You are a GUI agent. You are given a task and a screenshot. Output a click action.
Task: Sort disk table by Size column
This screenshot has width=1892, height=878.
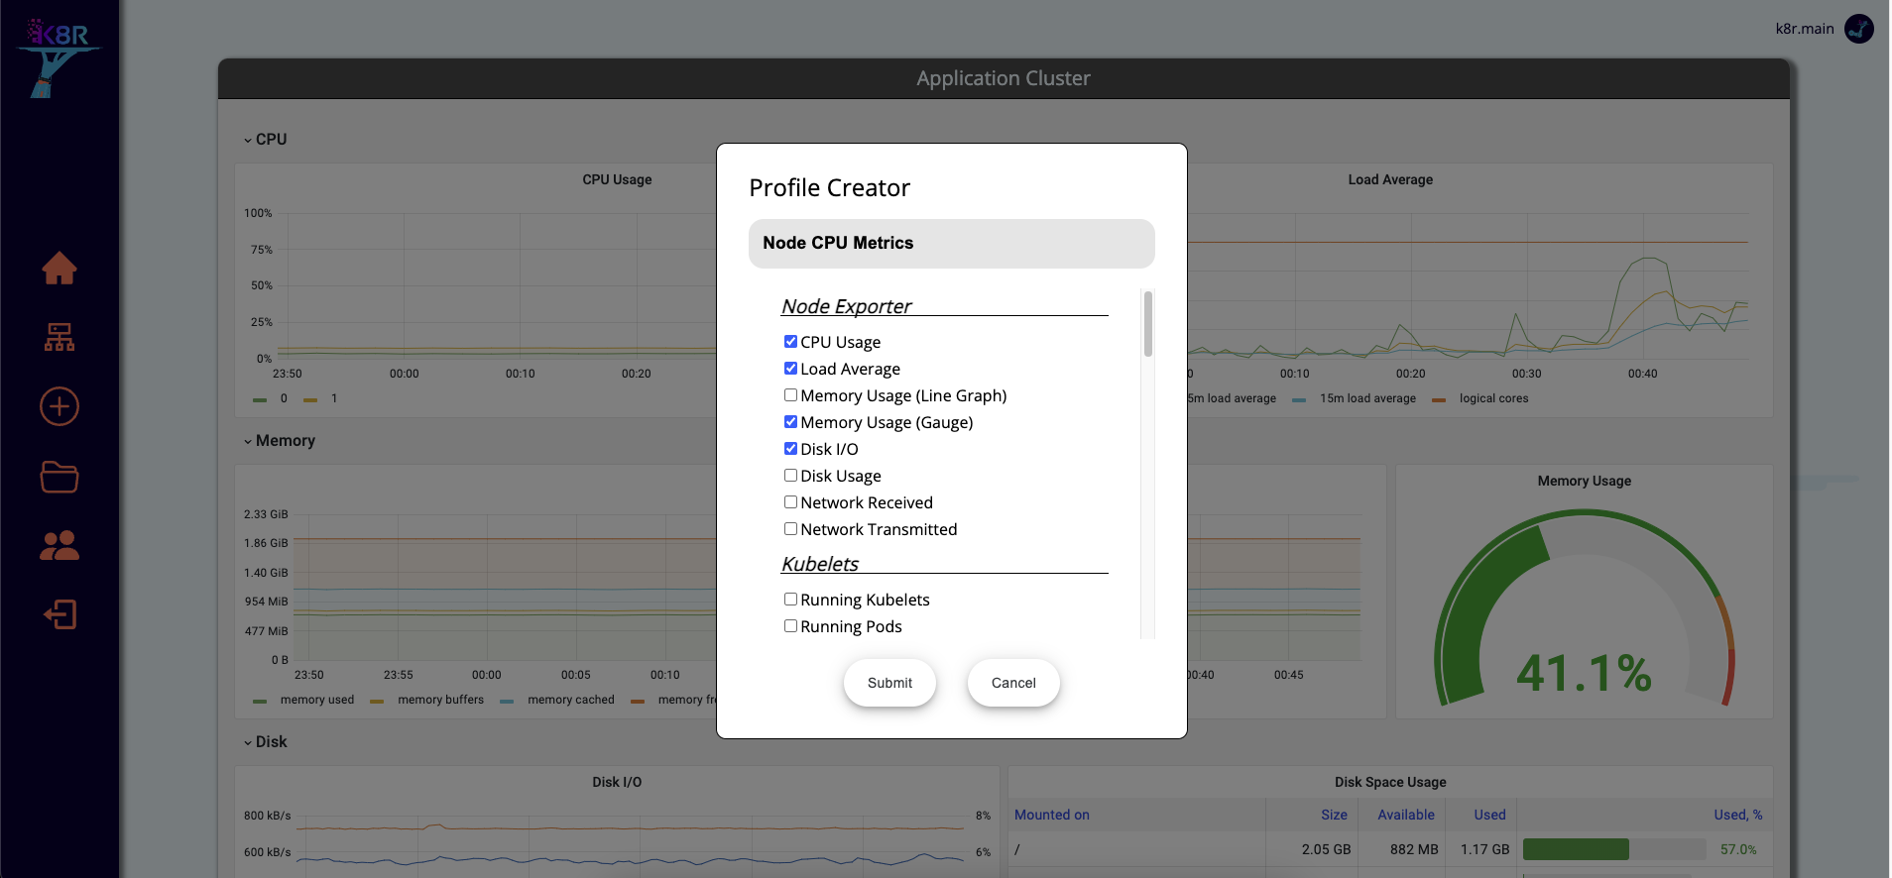point(1334,815)
